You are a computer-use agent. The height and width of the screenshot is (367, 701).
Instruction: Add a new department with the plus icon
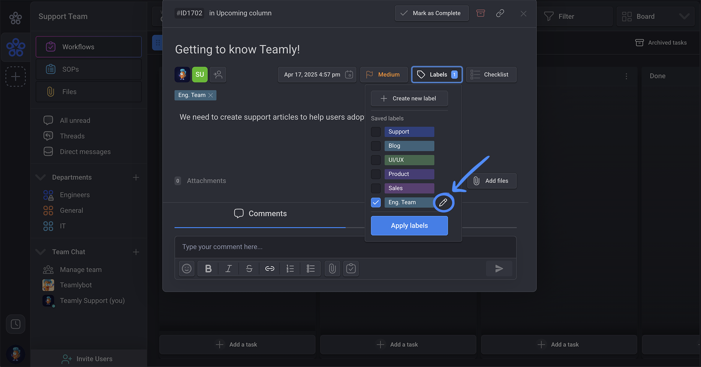click(x=136, y=177)
